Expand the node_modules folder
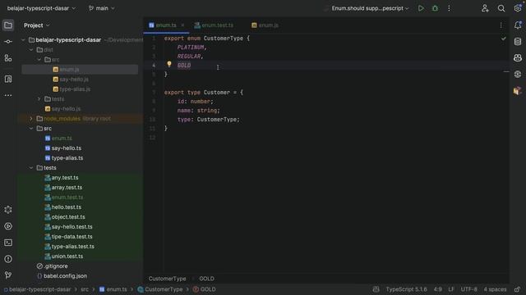This screenshot has width=526, height=295. click(x=31, y=119)
